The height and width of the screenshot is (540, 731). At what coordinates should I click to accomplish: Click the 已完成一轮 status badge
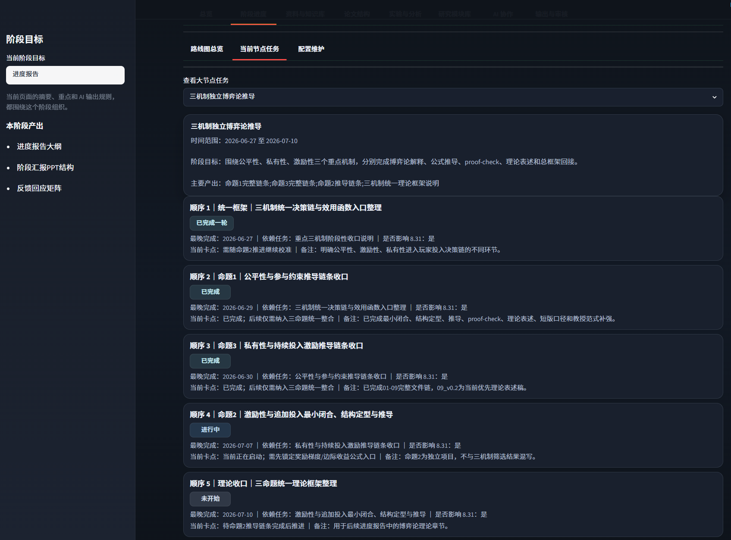[212, 223]
